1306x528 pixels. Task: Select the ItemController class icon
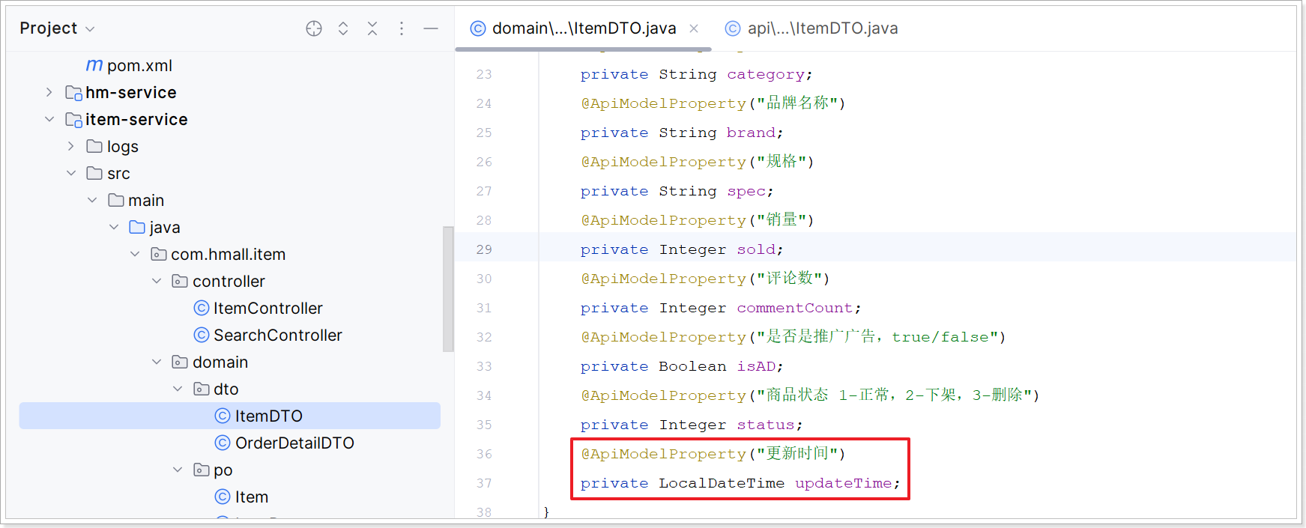202,308
